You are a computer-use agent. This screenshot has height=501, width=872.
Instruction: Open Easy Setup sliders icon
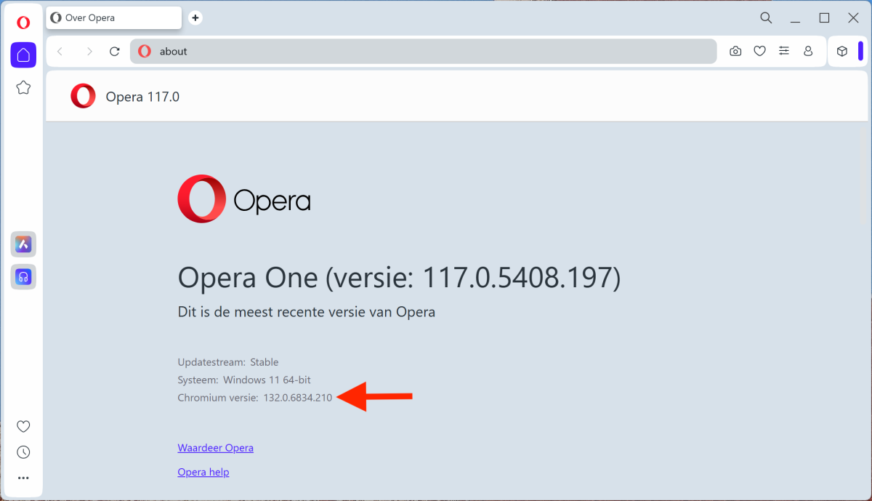tap(783, 51)
